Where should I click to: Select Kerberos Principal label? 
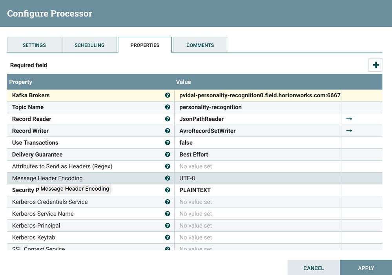pyautogui.click(x=36, y=226)
